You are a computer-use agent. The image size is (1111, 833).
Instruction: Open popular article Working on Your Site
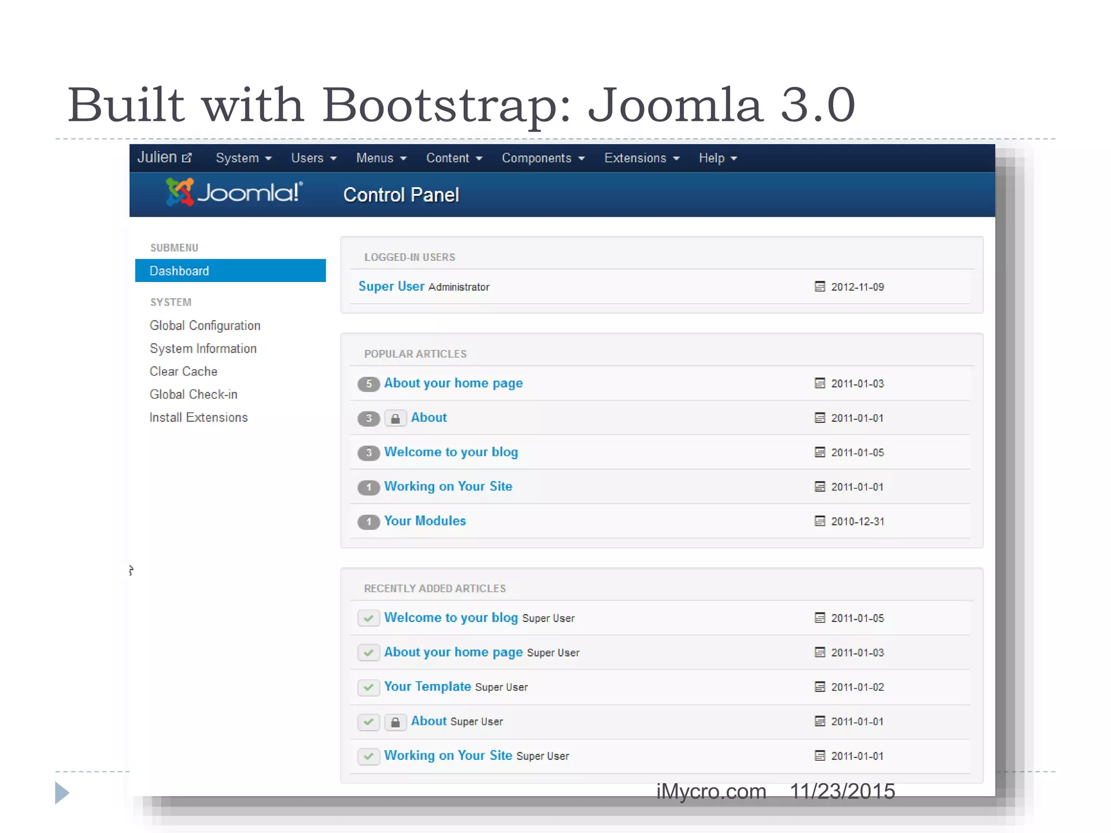coord(448,486)
